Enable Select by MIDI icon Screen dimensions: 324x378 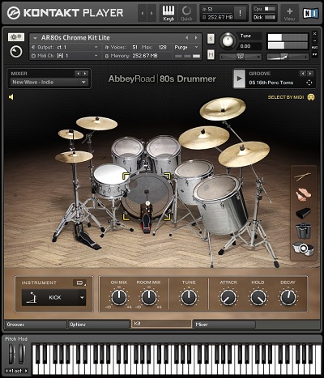(311, 97)
